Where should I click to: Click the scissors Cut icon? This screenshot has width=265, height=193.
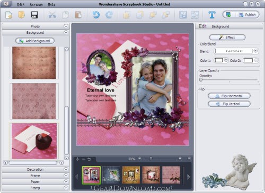click(x=52, y=15)
